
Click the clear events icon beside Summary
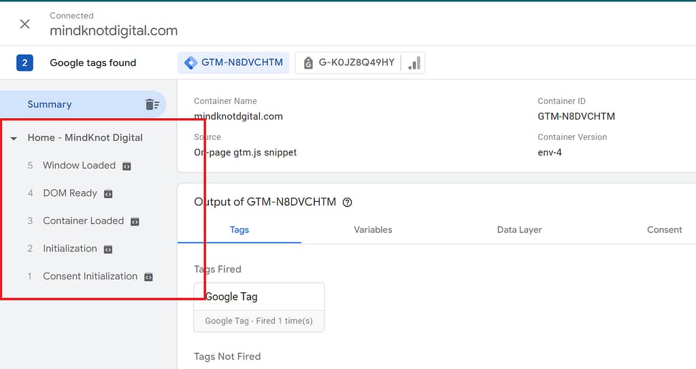coord(152,105)
